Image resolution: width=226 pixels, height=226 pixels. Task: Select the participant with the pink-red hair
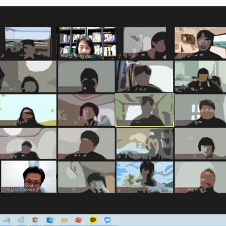pyautogui.click(x=86, y=110)
